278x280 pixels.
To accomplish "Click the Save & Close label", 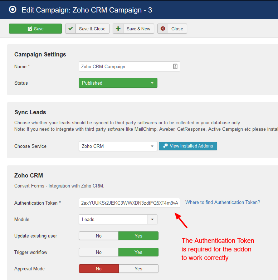I will click(92, 29).
